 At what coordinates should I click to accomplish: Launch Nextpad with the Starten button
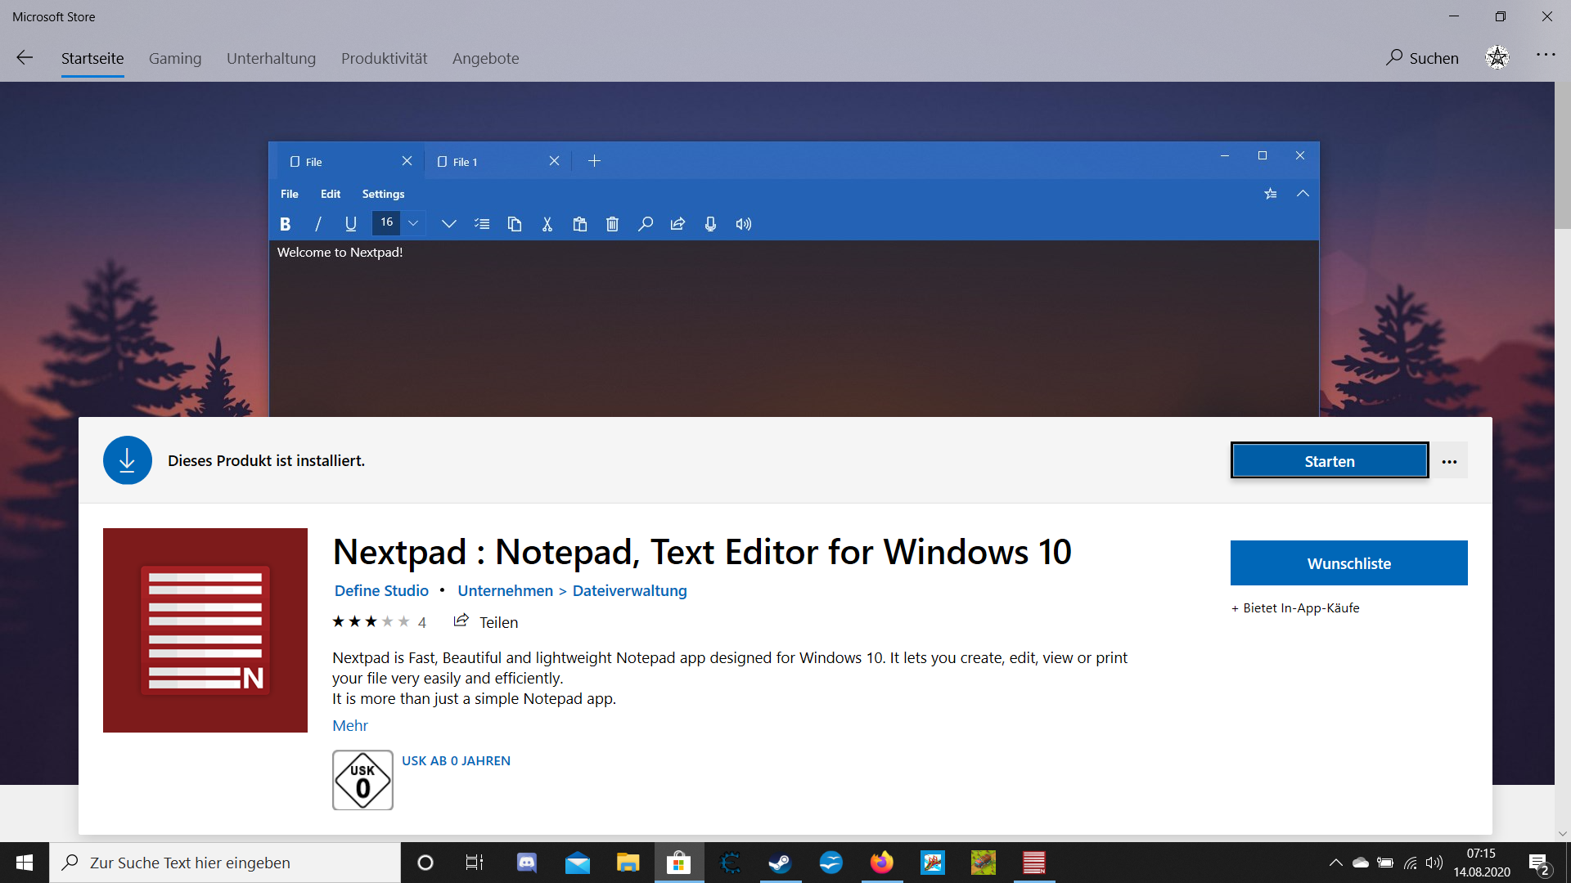[1330, 461]
